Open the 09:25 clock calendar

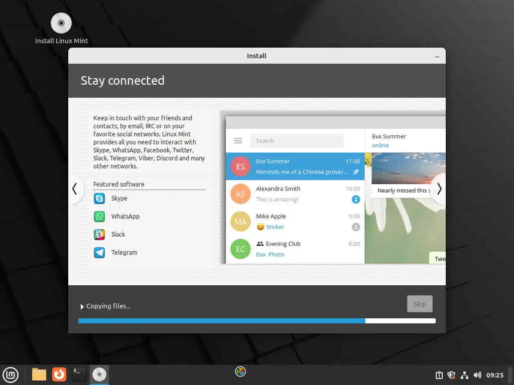pyautogui.click(x=495, y=375)
